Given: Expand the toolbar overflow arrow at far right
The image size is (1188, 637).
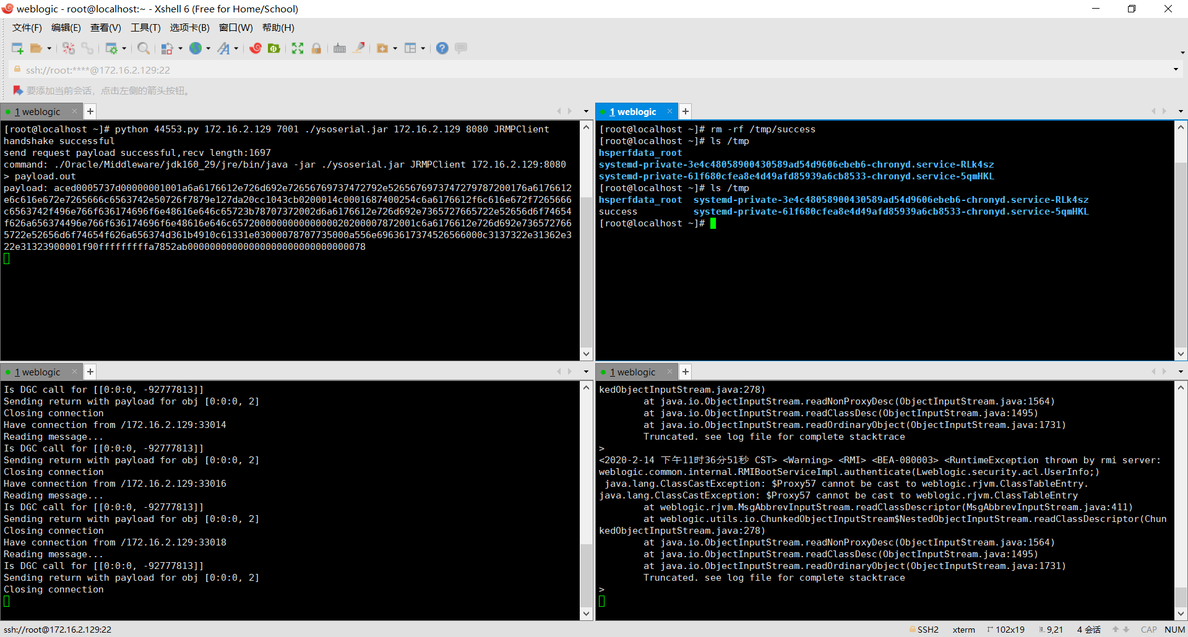Looking at the screenshot, I should pyautogui.click(x=1182, y=52).
